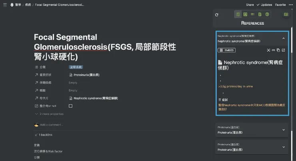Open the green list lines tab
Image resolution: width=296 pixels, height=161 pixels.
252,14
